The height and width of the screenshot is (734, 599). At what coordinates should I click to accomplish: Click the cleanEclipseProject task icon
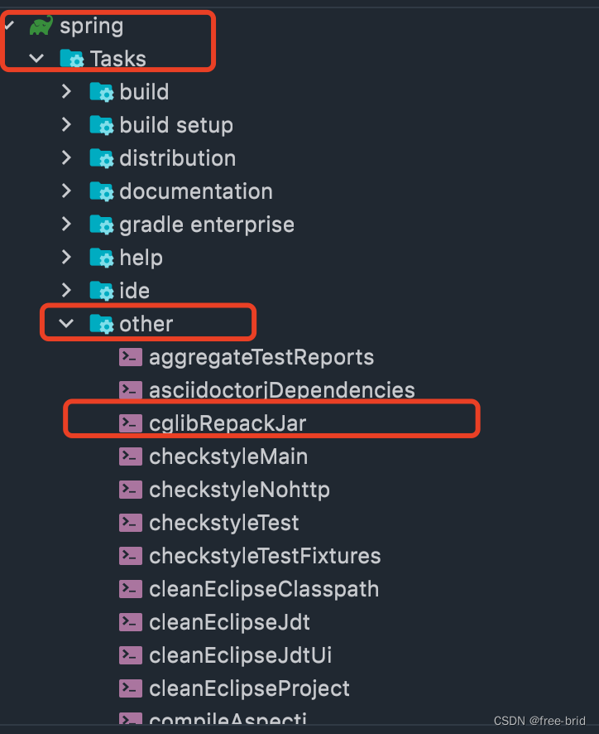(x=130, y=688)
